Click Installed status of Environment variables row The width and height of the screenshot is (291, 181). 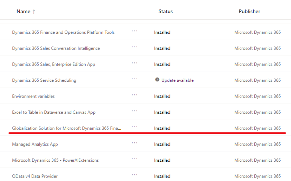(162, 96)
